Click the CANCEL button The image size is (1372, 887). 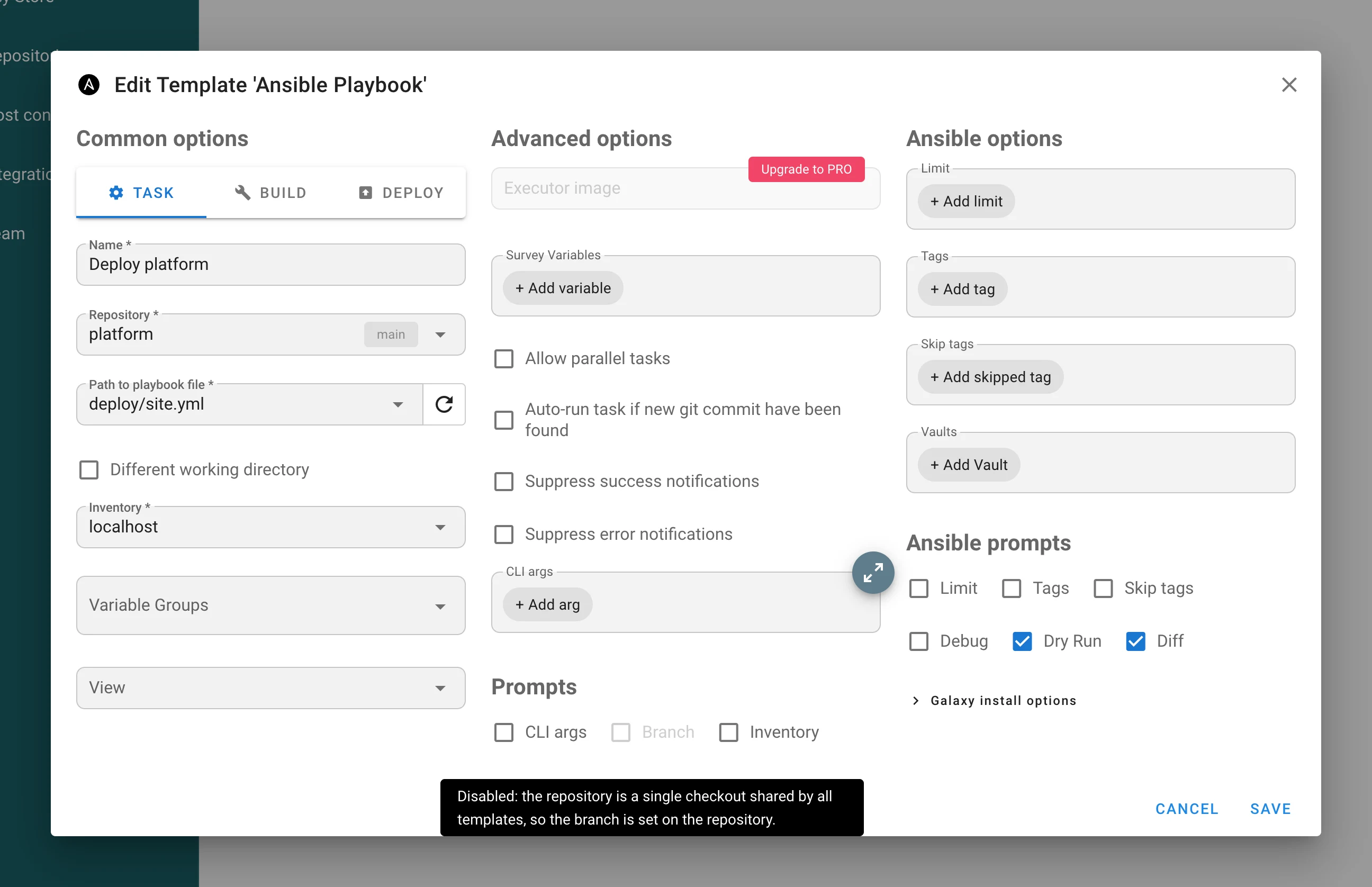pos(1187,809)
